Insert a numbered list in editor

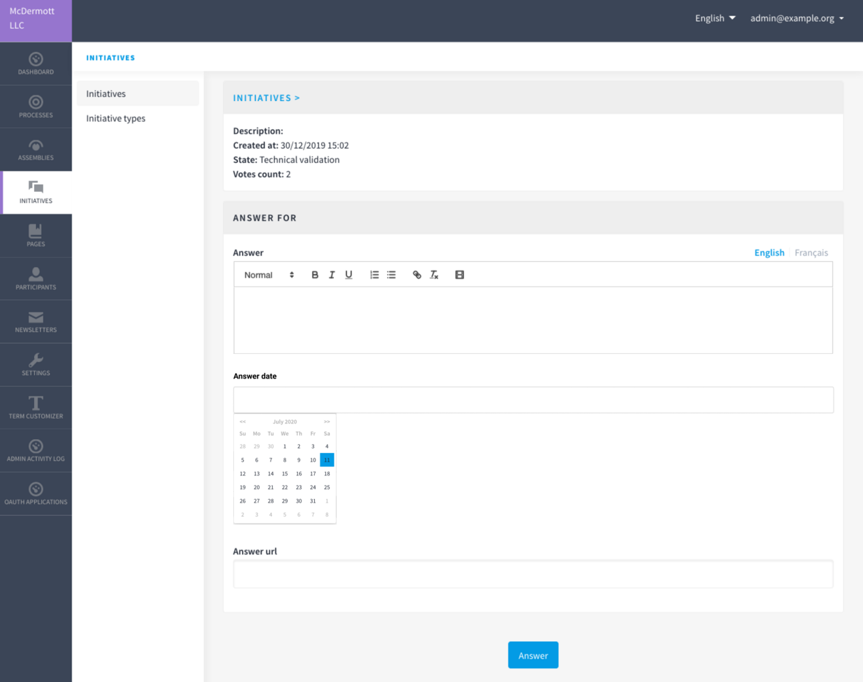coord(374,275)
